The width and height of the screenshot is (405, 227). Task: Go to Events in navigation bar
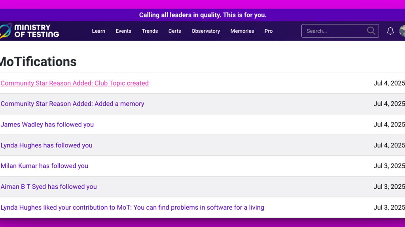(123, 31)
